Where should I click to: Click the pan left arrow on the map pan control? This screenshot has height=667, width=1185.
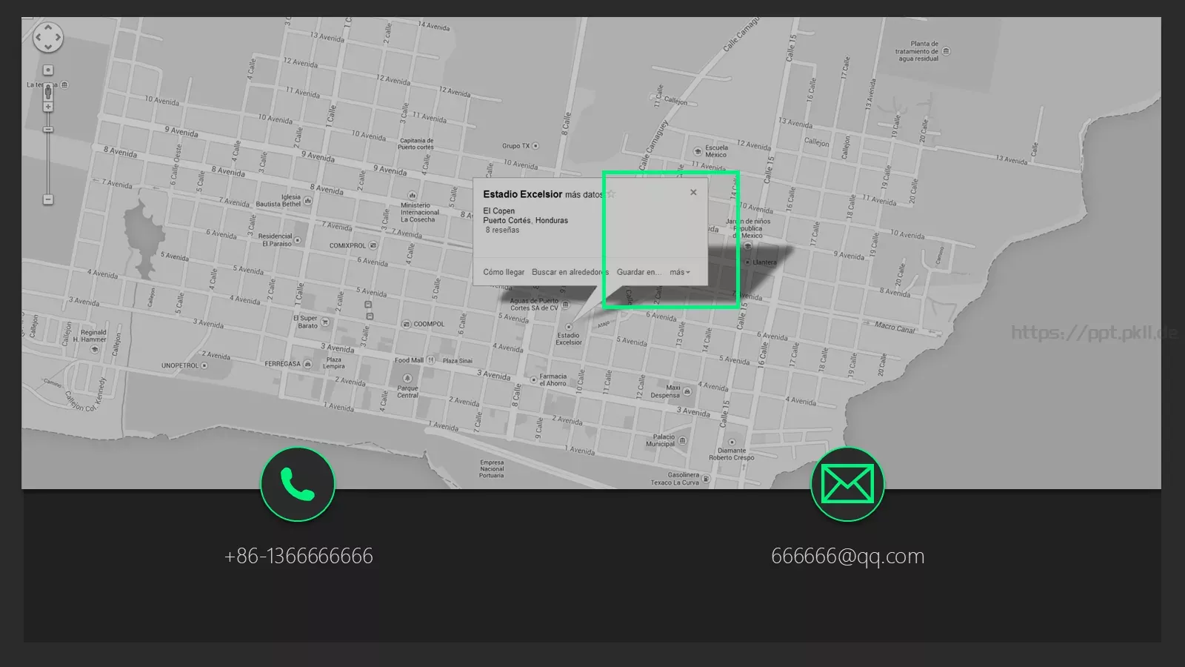[39, 37]
